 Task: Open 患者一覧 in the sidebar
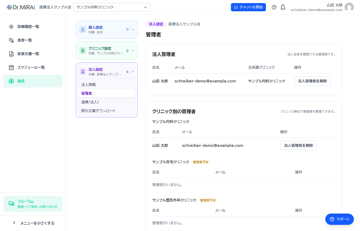[33, 40]
